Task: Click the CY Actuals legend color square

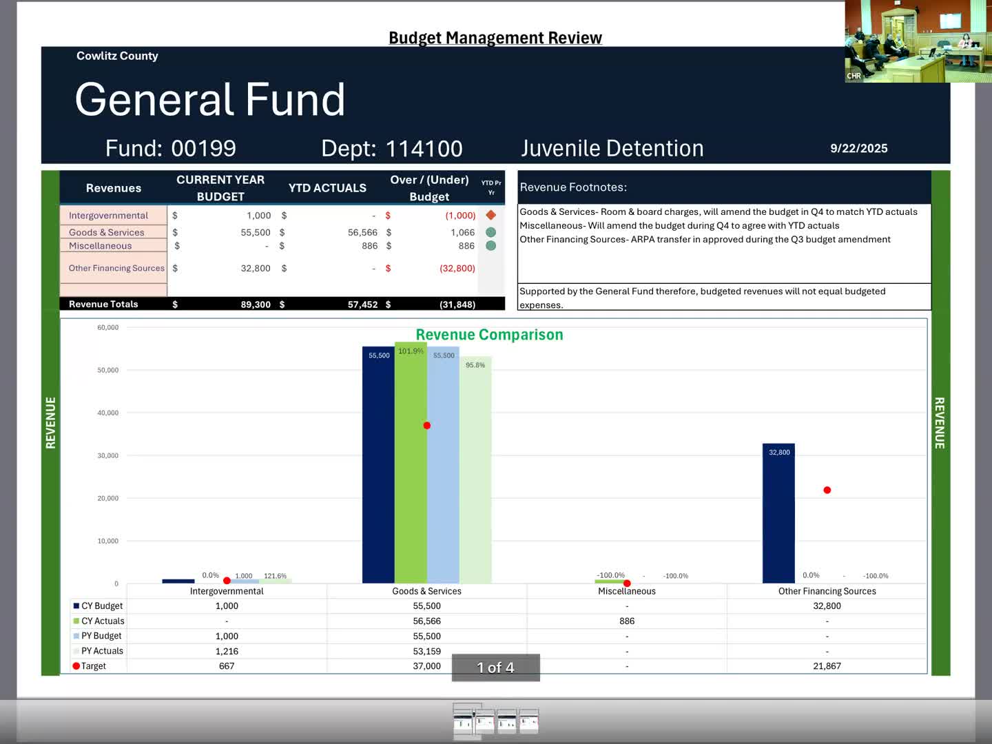Action: tap(76, 621)
